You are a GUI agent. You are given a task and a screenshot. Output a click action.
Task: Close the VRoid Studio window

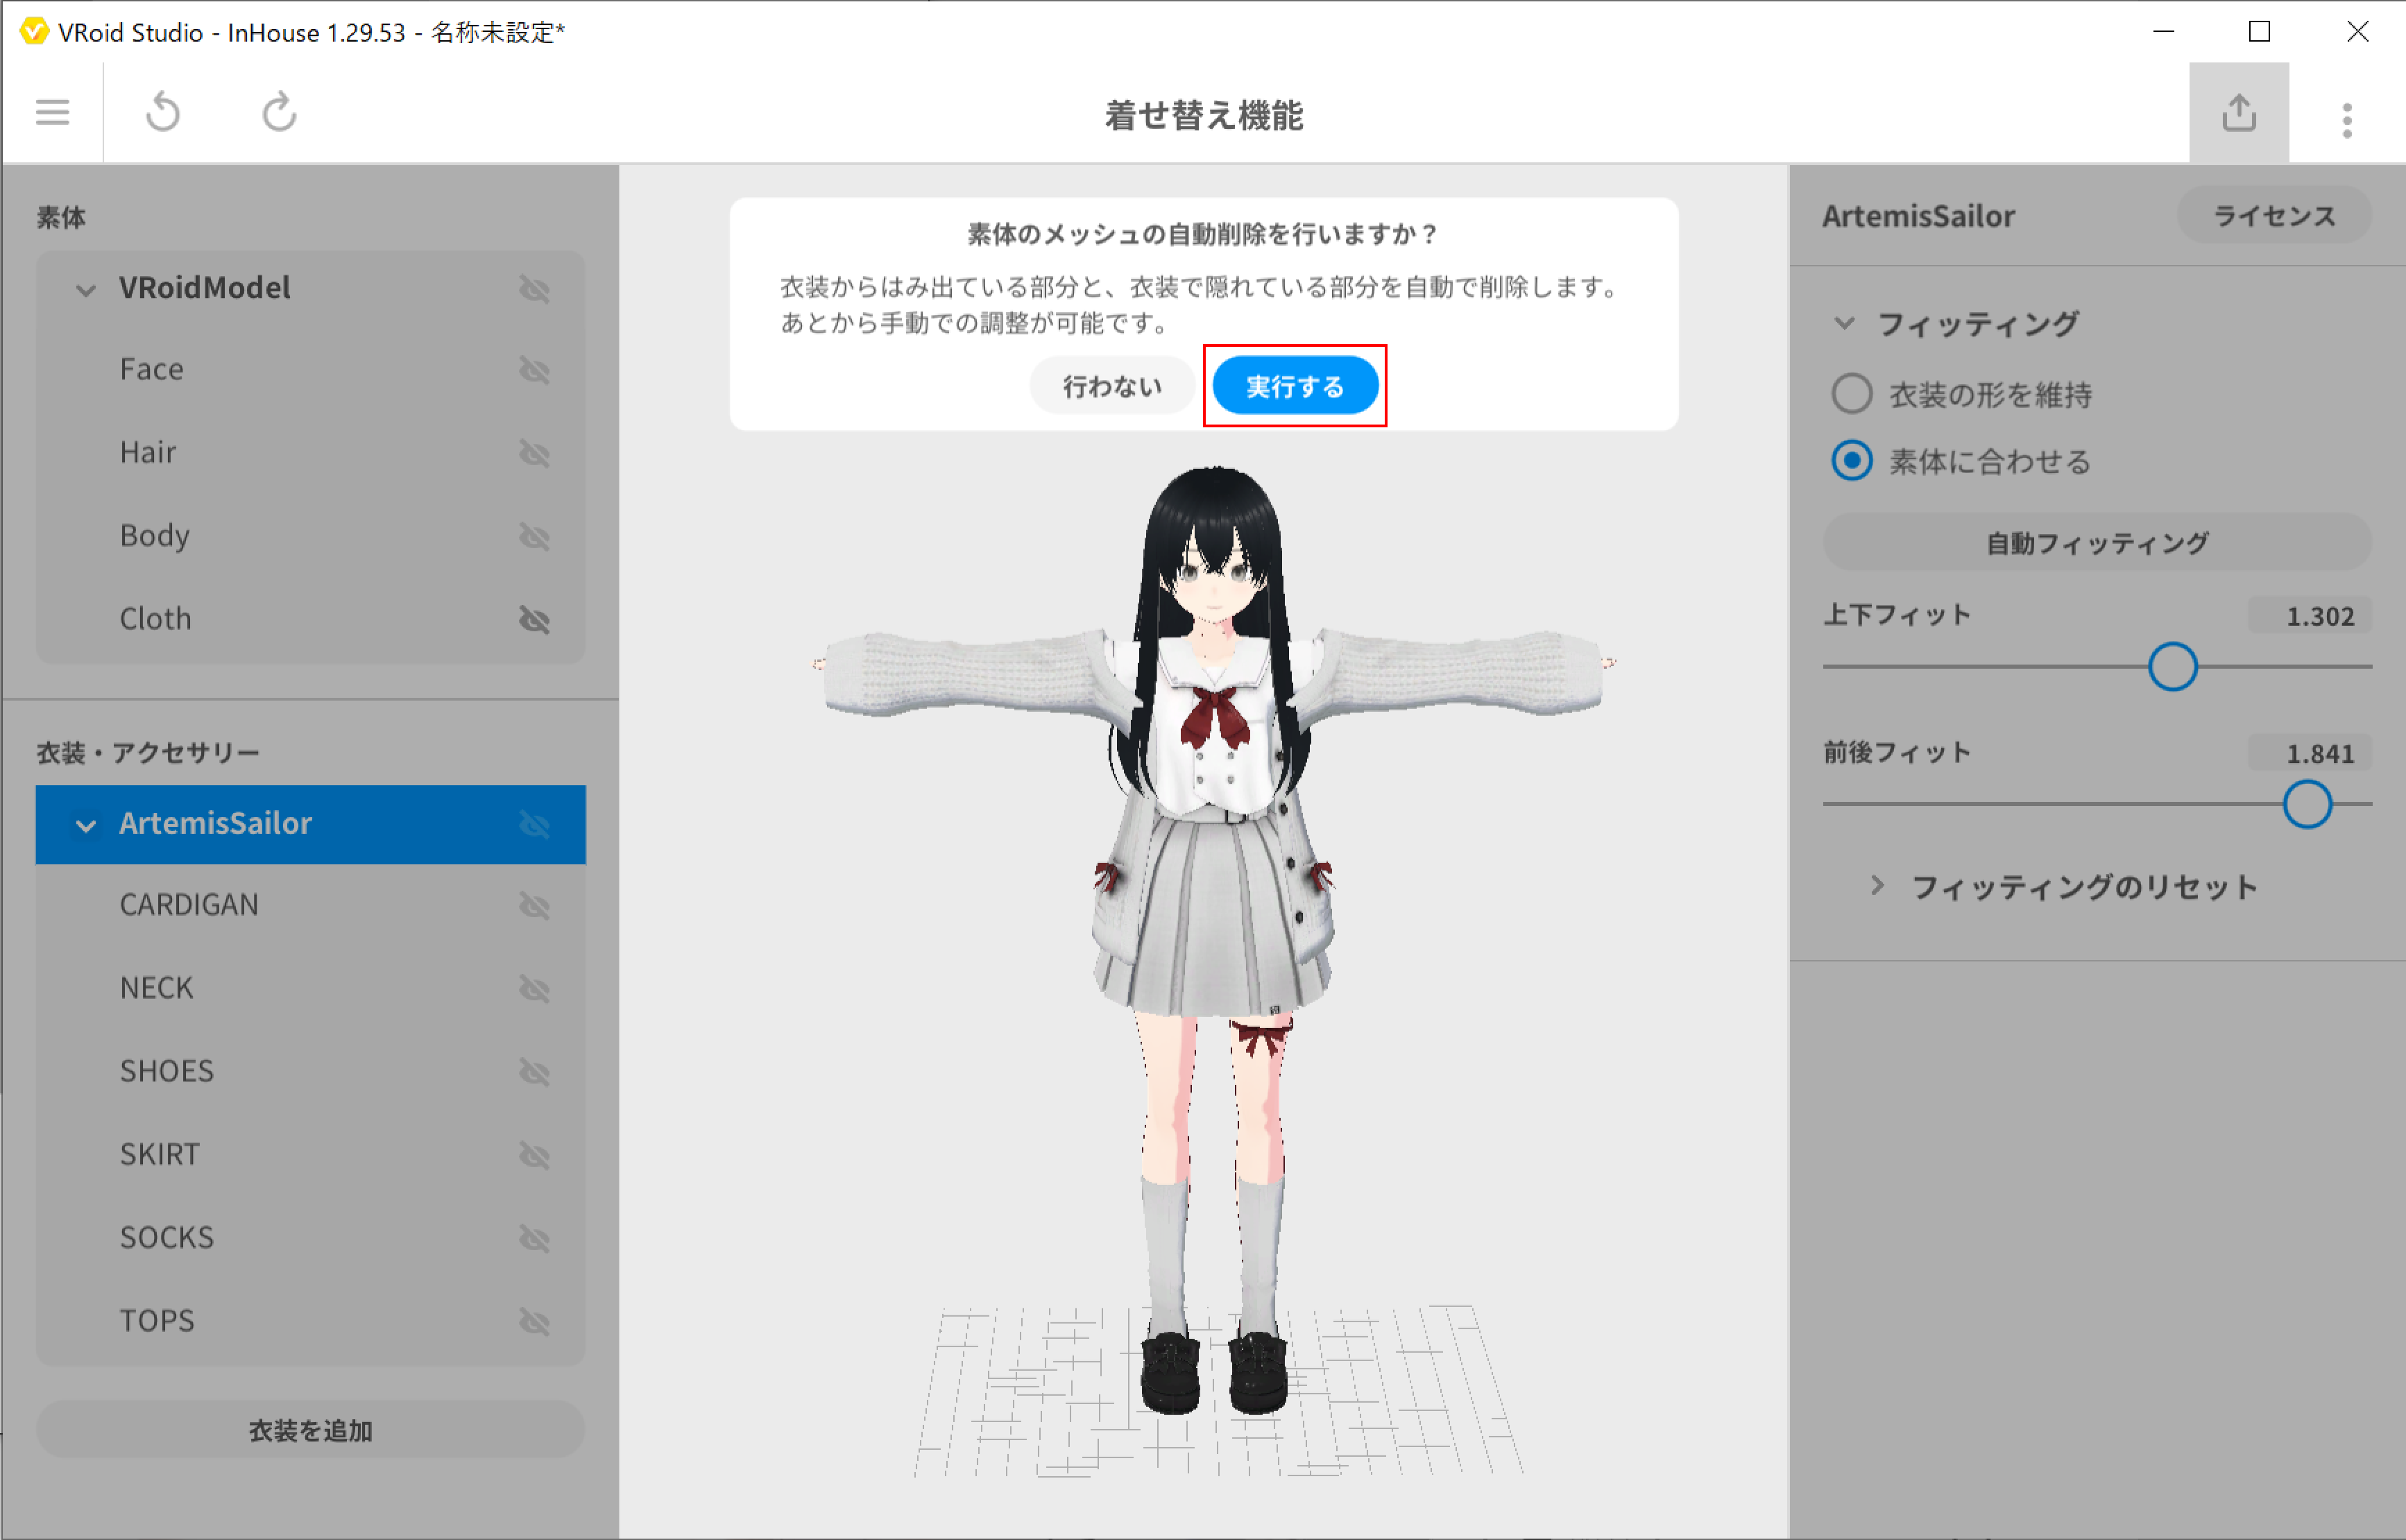(2357, 32)
